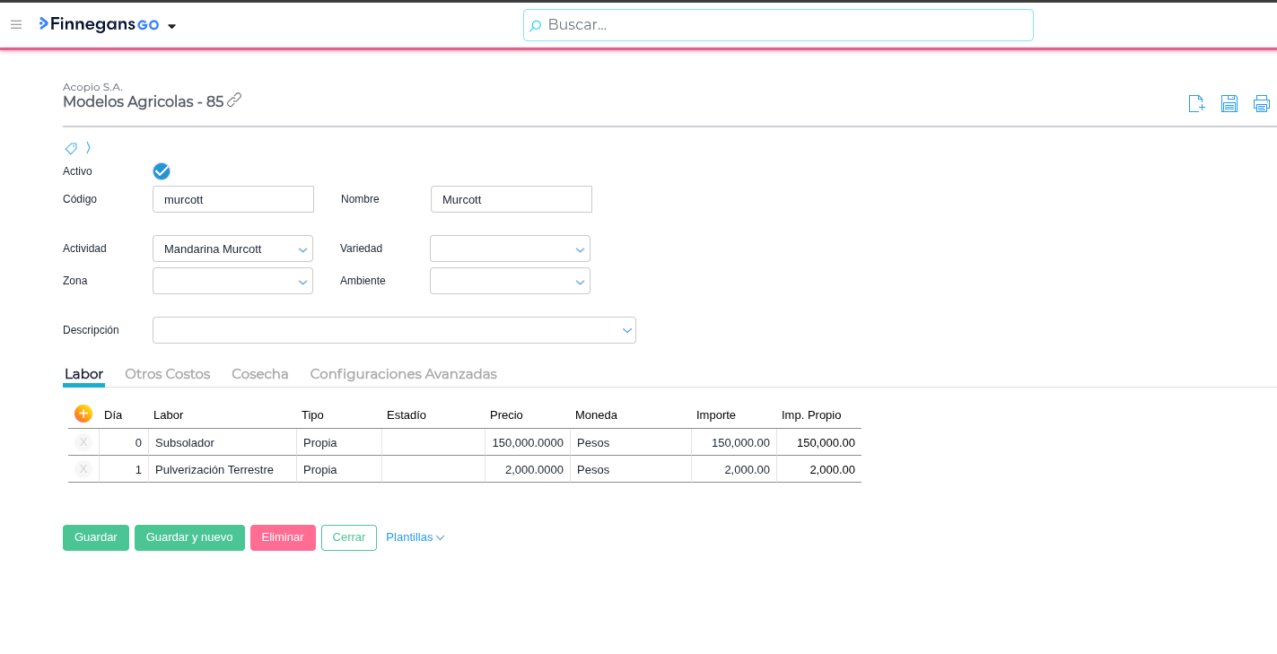Viewport: 1277px width, 654px height.
Task: Open the hamburger navigation menu
Action: [16, 24]
